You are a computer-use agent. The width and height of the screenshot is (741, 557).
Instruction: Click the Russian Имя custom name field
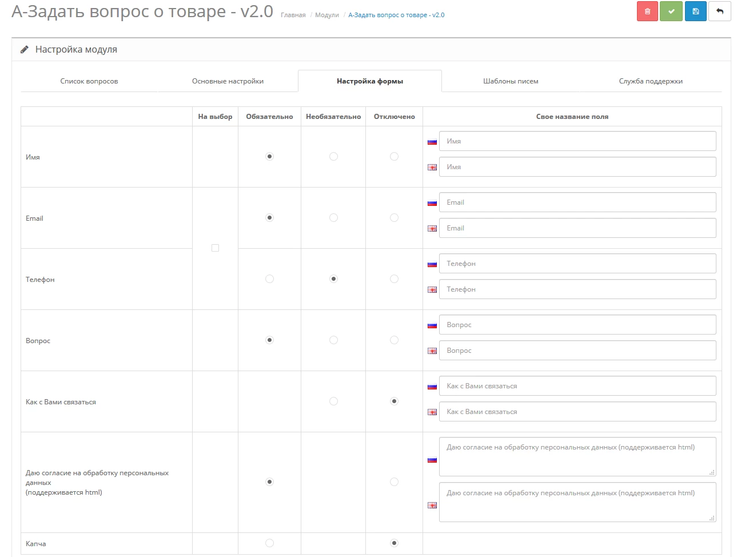tap(577, 141)
